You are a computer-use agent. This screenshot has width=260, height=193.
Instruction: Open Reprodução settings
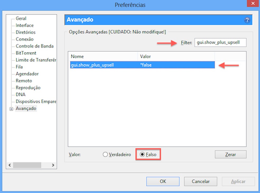coord(28,88)
